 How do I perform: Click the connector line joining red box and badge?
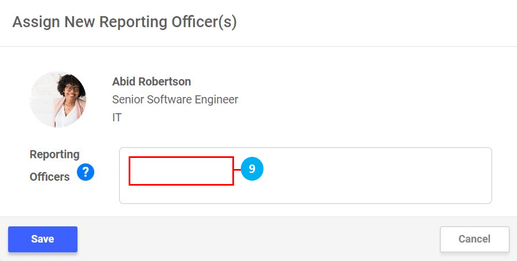[x=237, y=169]
